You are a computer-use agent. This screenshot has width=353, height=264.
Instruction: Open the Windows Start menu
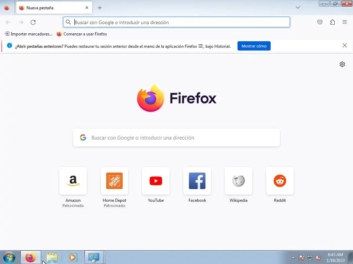[x=9, y=257]
